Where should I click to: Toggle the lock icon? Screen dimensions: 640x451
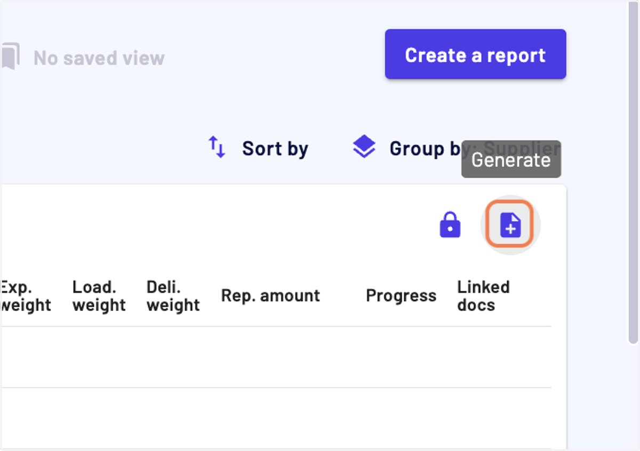point(450,225)
